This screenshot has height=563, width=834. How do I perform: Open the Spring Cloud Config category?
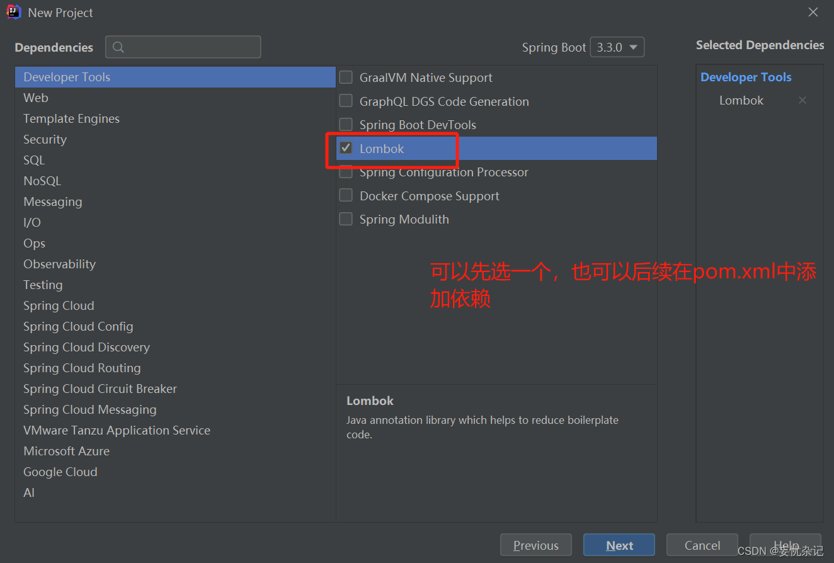[175, 326]
